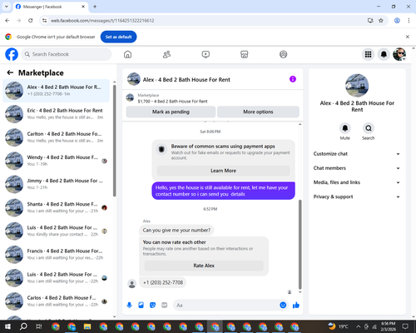Screen dimensions: 416x333
Task: Expand Privacy & support section
Action: coord(357,196)
